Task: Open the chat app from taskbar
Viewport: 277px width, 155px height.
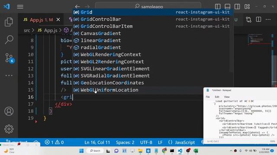Action: coord(116,151)
